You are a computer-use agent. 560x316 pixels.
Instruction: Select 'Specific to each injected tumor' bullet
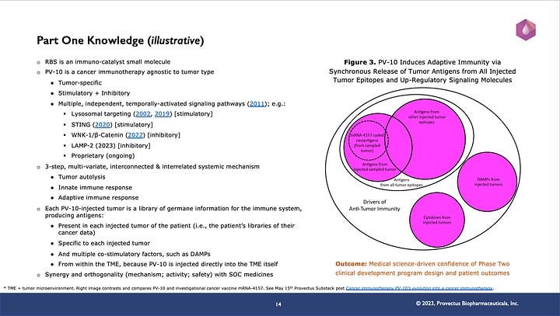point(104,243)
